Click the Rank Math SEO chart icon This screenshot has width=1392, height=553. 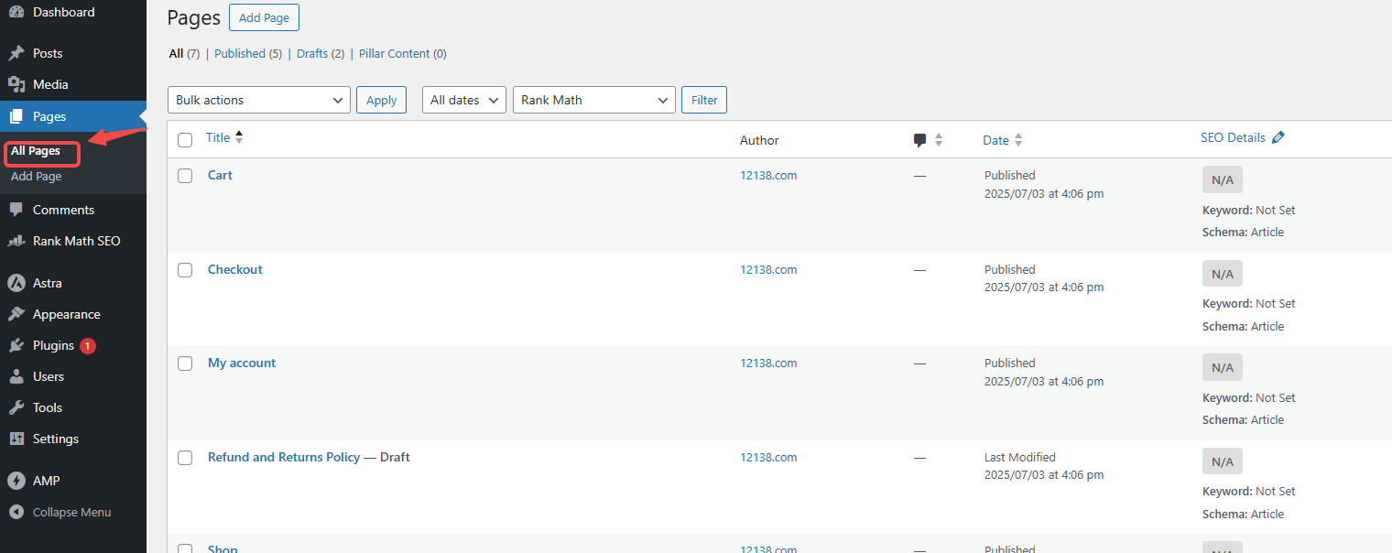pyautogui.click(x=16, y=242)
